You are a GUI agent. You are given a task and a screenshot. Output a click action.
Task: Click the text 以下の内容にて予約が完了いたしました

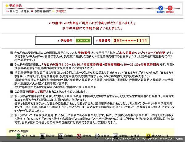[92, 28]
